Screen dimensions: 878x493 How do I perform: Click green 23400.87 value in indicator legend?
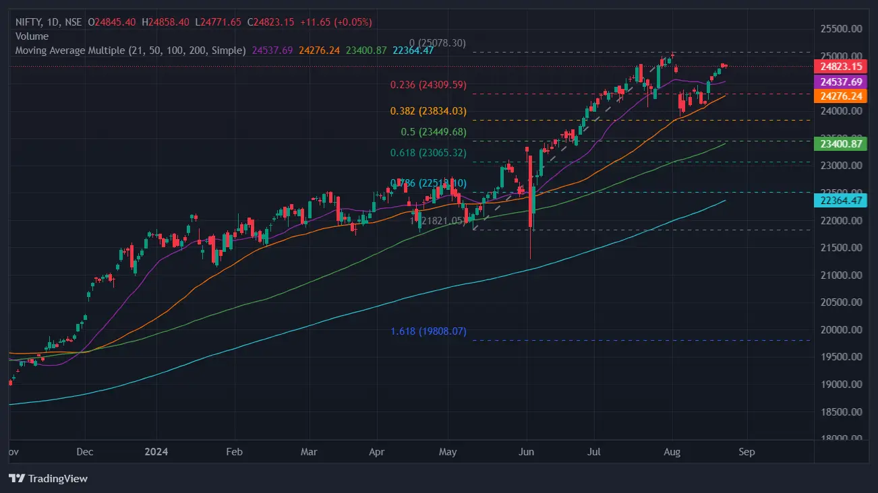pyautogui.click(x=366, y=51)
